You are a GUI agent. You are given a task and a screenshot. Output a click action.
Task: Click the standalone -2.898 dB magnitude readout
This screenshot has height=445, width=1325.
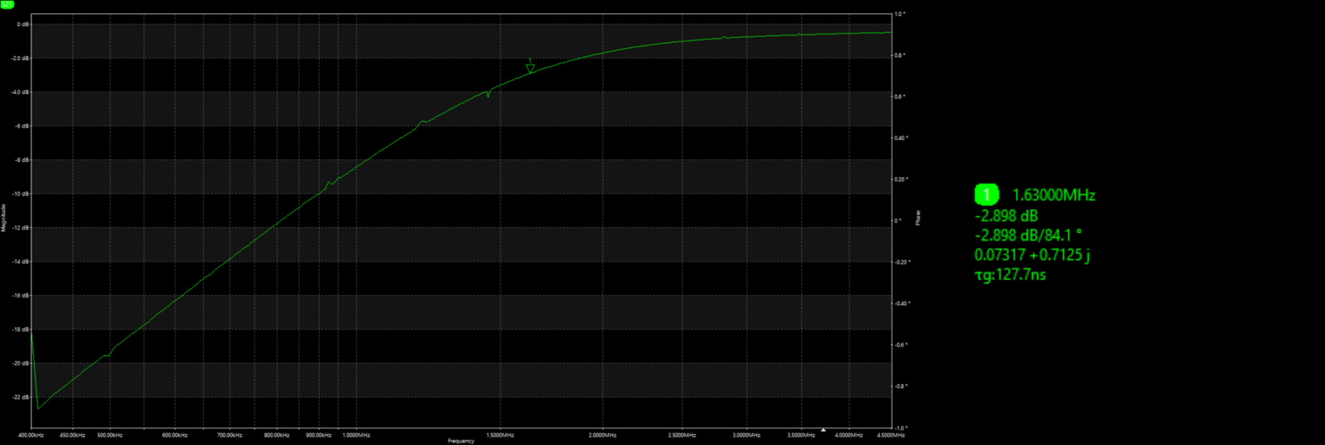1006,216
